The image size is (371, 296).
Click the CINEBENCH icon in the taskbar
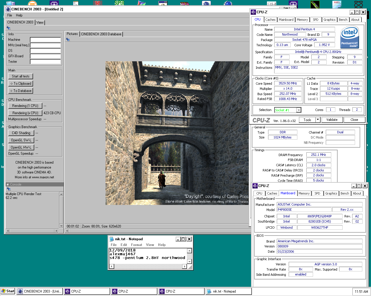point(20,291)
